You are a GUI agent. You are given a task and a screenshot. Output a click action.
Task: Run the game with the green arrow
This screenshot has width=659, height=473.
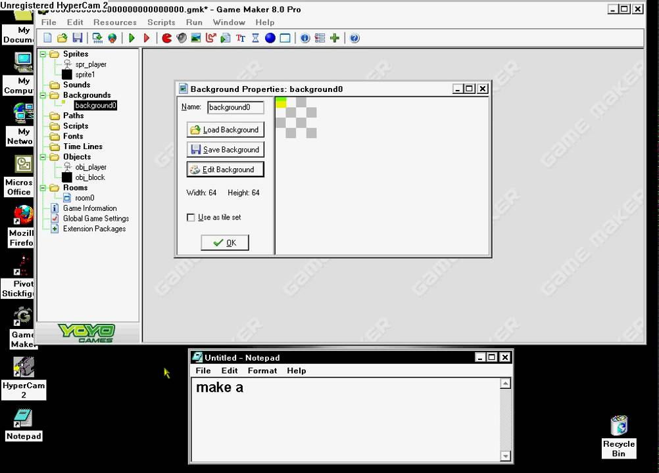coord(132,38)
